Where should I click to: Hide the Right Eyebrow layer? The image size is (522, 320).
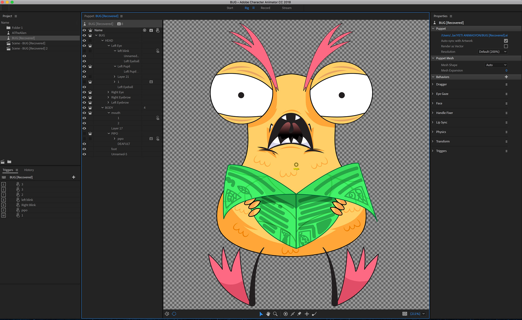pyautogui.click(x=84, y=97)
